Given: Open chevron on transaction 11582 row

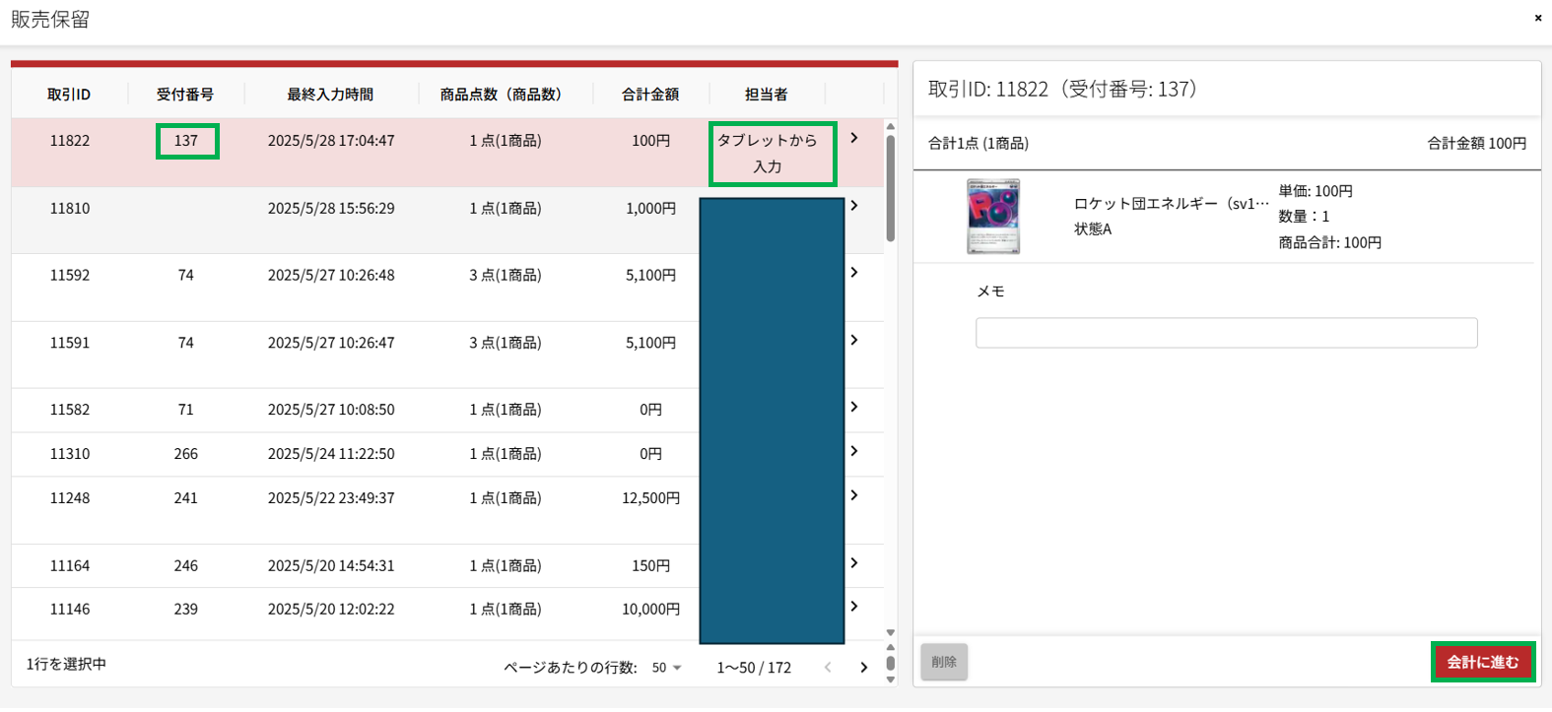Looking at the screenshot, I should pos(854,407).
